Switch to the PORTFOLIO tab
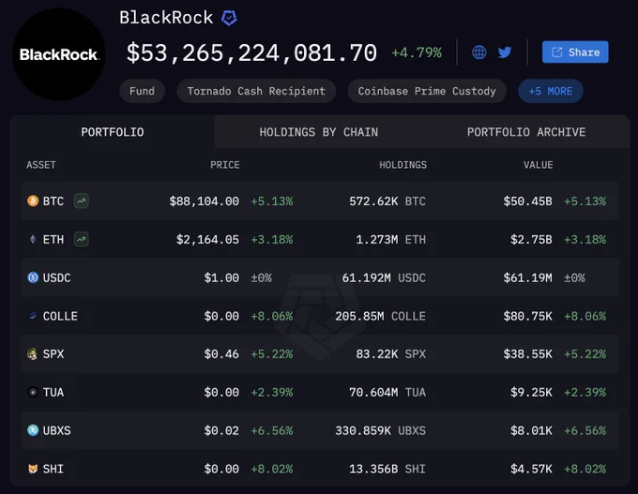Image resolution: width=638 pixels, height=494 pixels. [113, 132]
